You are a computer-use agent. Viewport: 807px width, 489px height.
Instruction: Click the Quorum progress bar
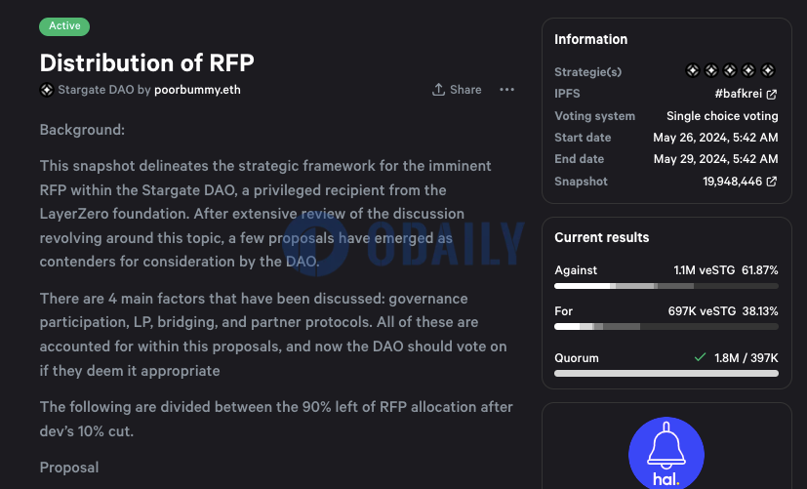[666, 373]
